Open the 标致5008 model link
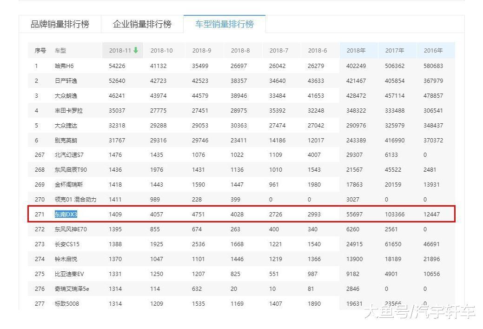The height and width of the screenshot is (329, 483). 67,304
